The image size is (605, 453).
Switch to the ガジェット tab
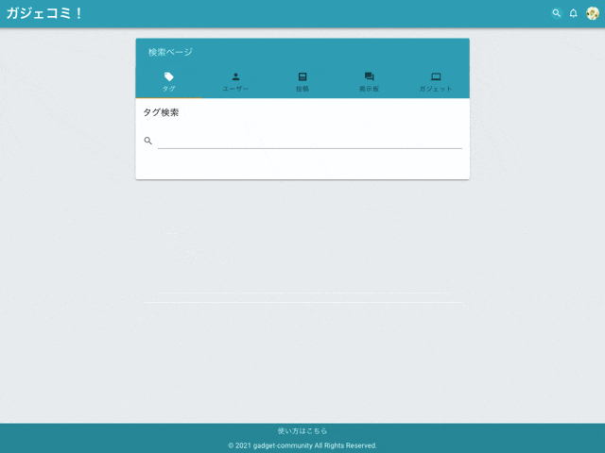coord(436,82)
